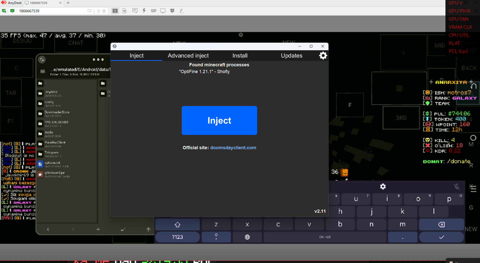The height and width of the screenshot is (263, 480).
Task: Open file manager three-dots menu
Action: (98, 60)
